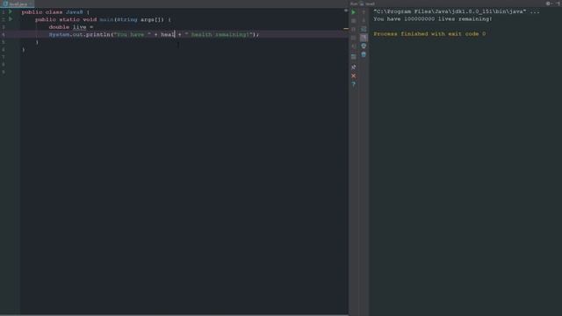Click line number 4 in the gutter

(x=4, y=34)
